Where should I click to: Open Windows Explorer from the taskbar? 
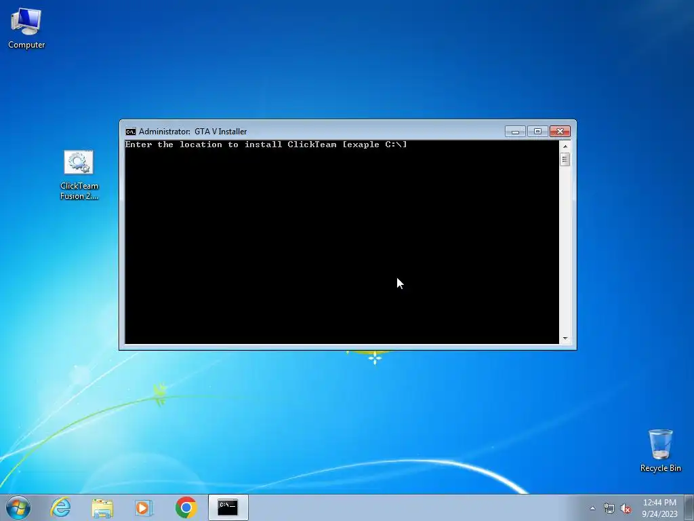point(102,507)
